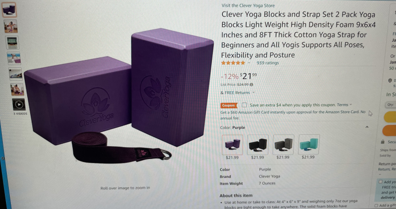
Task: Click the secure transaction lock icon
Action: tap(383, 142)
